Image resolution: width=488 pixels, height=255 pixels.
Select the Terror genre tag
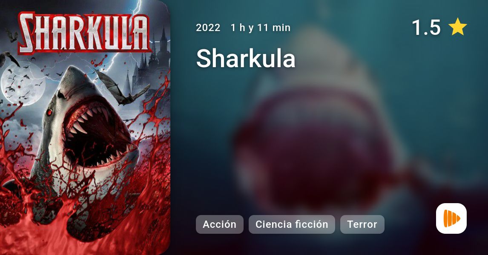362,224
